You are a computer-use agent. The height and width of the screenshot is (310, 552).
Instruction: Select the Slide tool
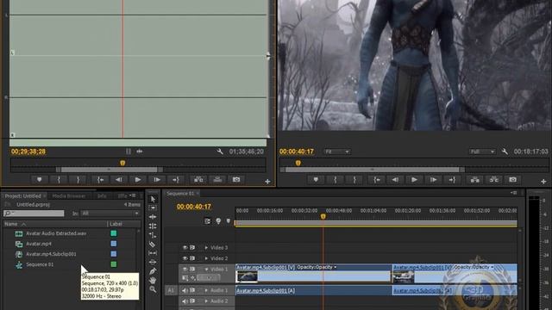point(153,262)
